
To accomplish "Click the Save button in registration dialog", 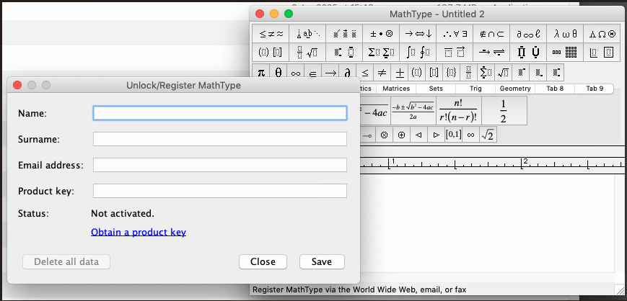I will (x=322, y=262).
